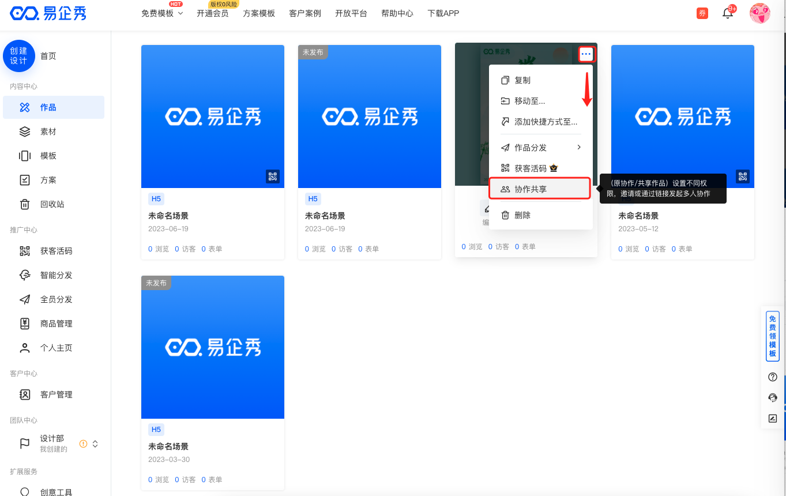Open 开放平台 in the top navigation
The height and width of the screenshot is (496, 786).
(x=351, y=13)
